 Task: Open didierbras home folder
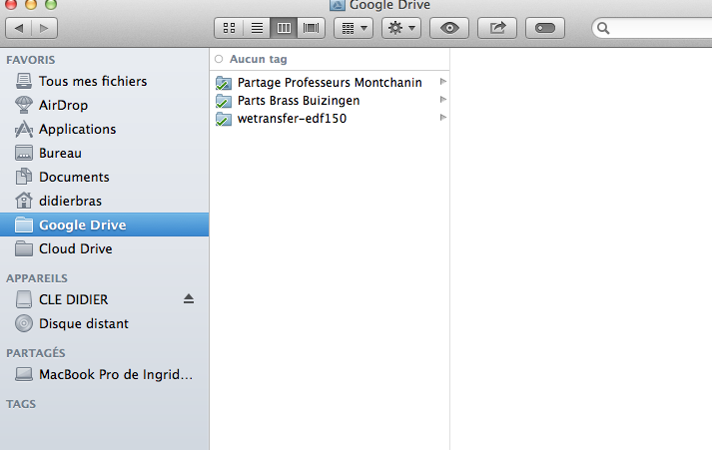[x=105, y=201]
